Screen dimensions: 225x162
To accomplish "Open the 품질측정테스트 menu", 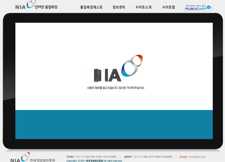I will 91,7.
